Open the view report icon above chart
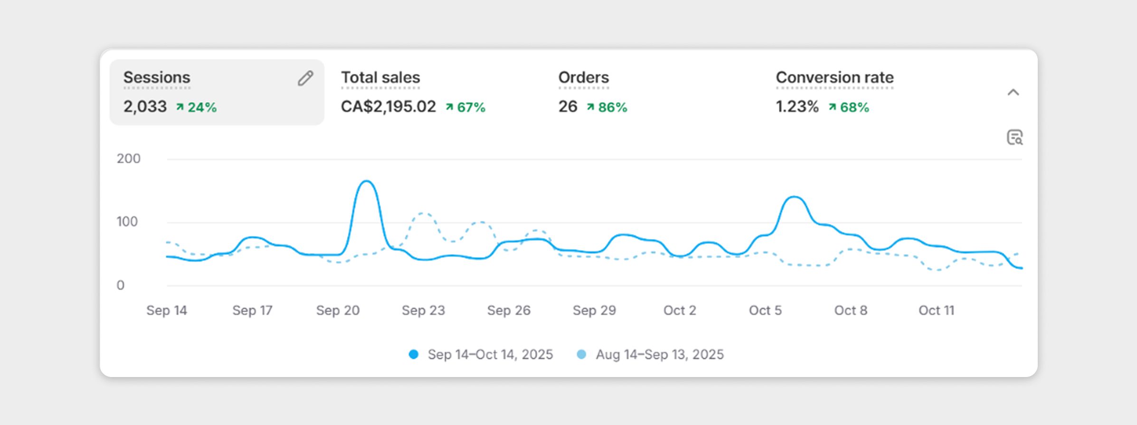 click(1014, 138)
